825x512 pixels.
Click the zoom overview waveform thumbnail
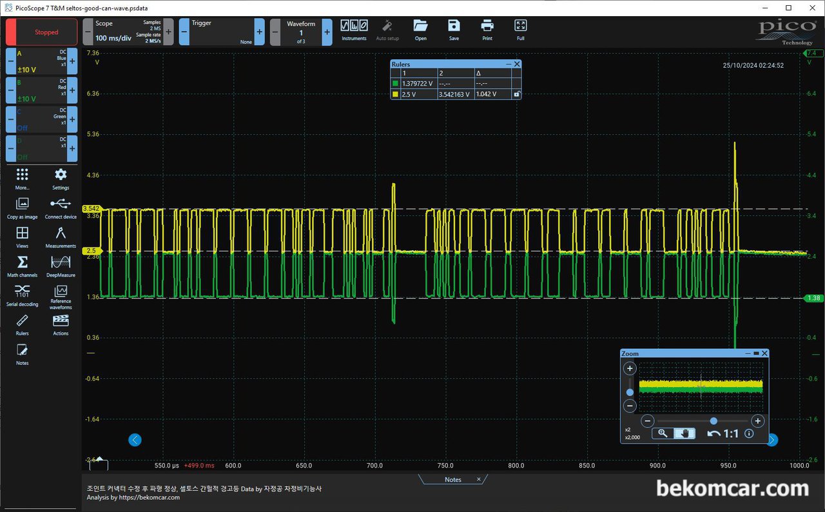pyautogui.click(x=701, y=386)
